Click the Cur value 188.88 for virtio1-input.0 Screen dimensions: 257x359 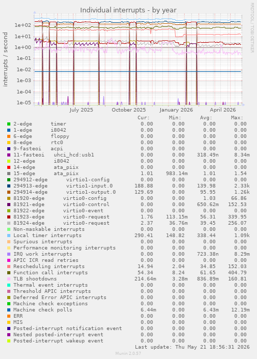[144, 186]
